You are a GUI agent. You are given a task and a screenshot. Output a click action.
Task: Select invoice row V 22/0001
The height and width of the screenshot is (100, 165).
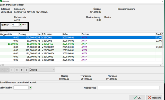pos(81,37)
